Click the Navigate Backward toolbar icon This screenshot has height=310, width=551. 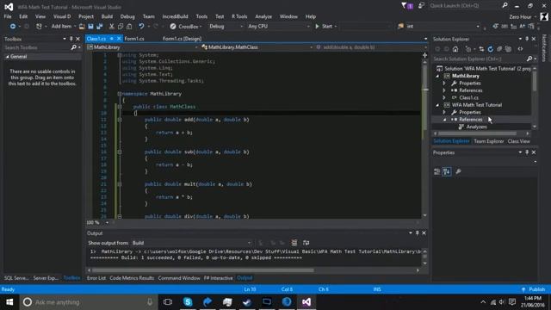tap(13, 27)
